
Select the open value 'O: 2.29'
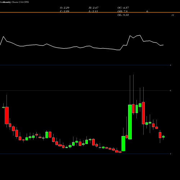[x=64, y=8]
